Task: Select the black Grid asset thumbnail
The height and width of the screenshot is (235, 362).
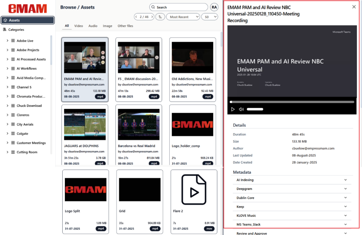Action: pos(140,189)
